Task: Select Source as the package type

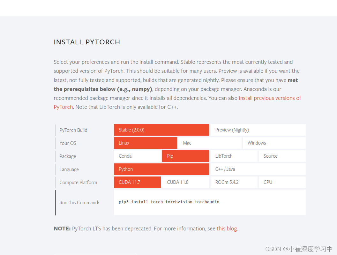Action: click(282, 156)
